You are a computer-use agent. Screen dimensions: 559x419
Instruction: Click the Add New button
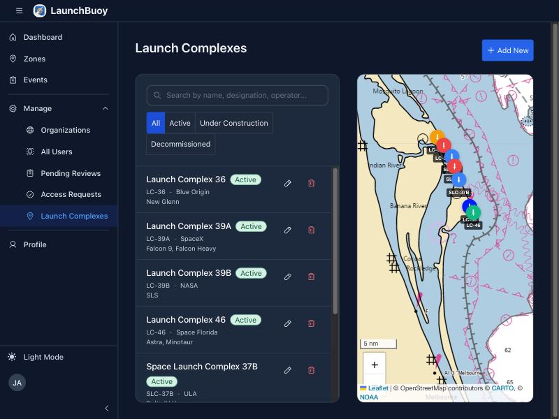508,50
